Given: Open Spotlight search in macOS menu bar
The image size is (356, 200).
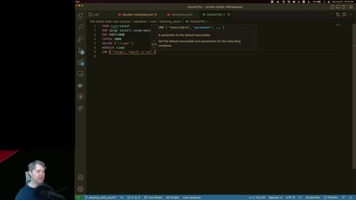Looking at the screenshot, I should (x=324, y=2).
